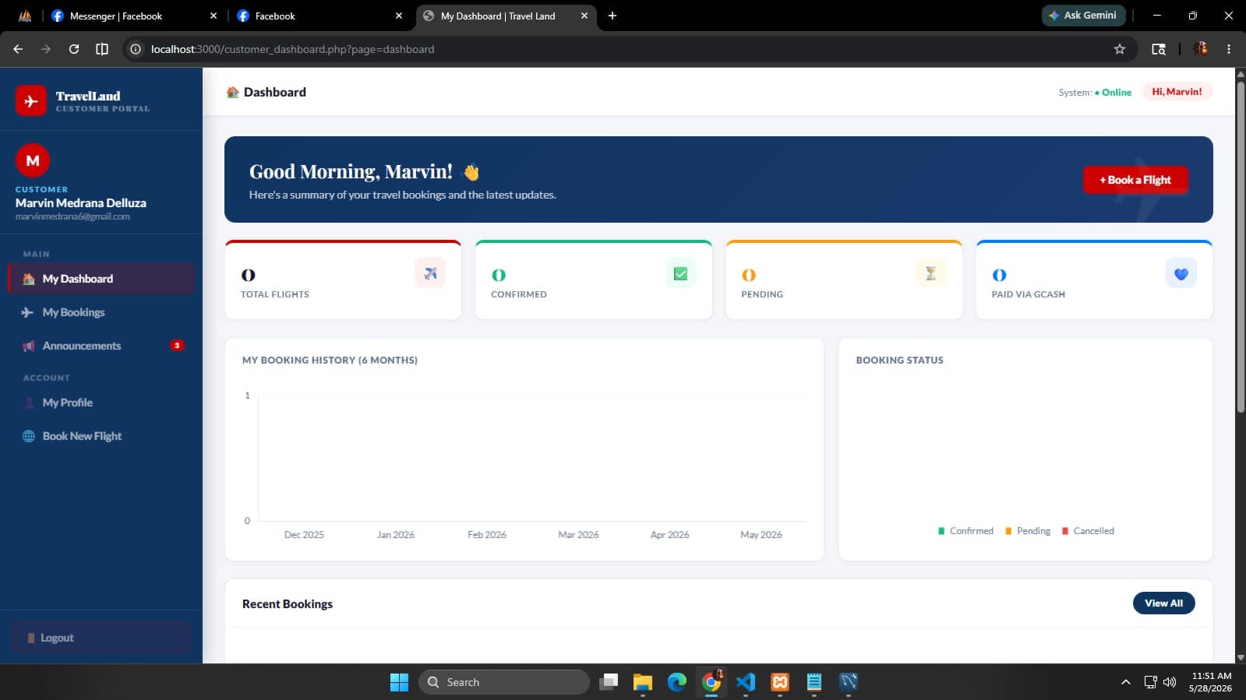Open Announcements in sidebar

pos(101,346)
